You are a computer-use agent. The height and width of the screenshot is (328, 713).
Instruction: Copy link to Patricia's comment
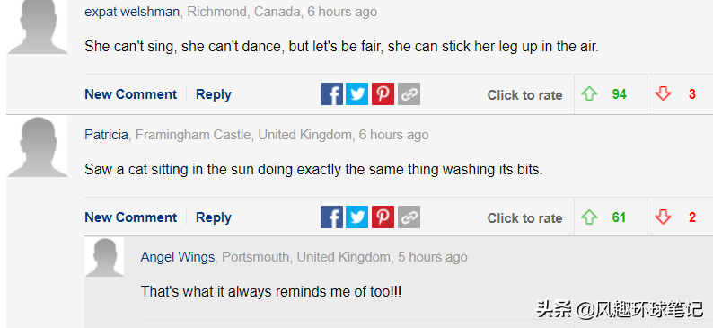pos(409,217)
